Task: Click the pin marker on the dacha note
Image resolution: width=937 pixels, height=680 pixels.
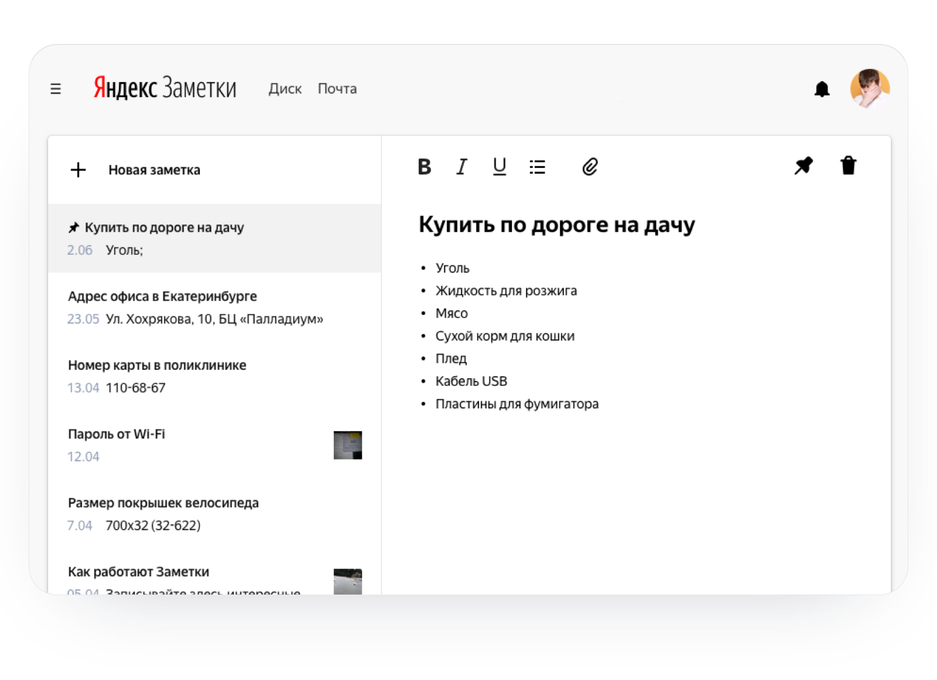Action: point(74,226)
